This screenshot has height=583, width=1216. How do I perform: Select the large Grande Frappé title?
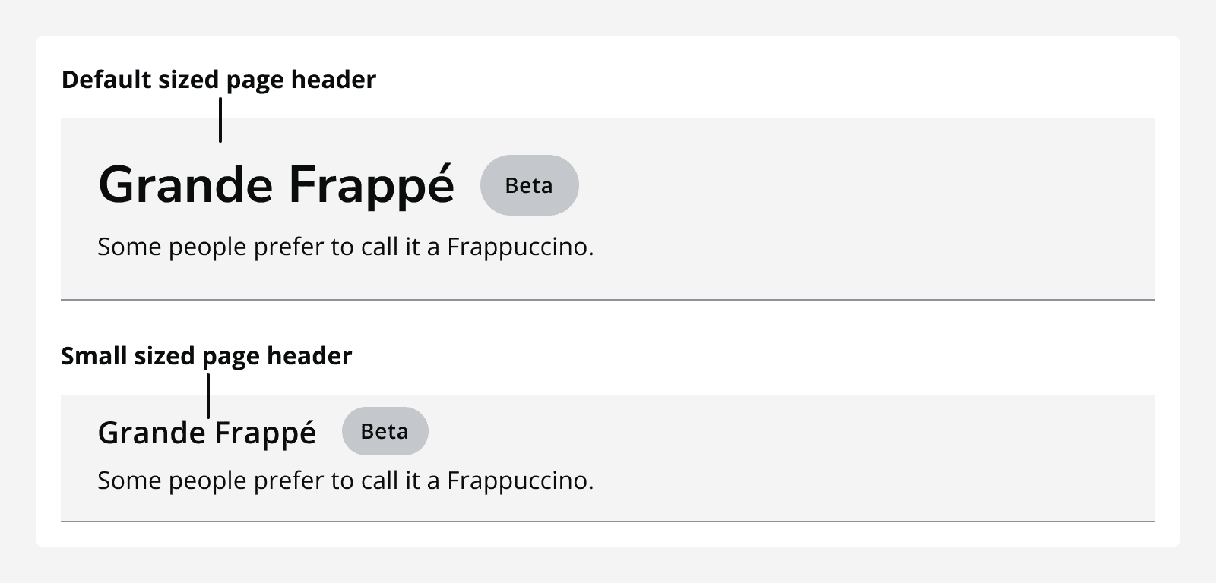(x=276, y=184)
